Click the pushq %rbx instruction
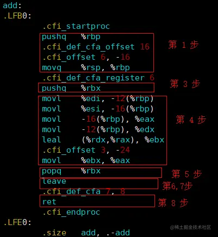 [x=71, y=88]
